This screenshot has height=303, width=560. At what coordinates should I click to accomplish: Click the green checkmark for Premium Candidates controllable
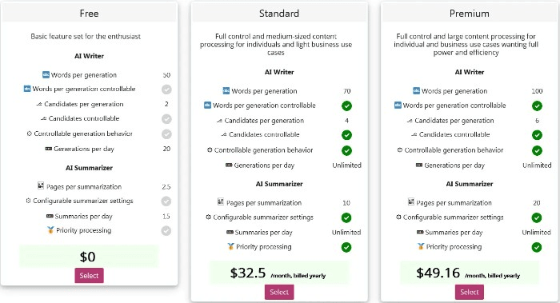point(537,135)
